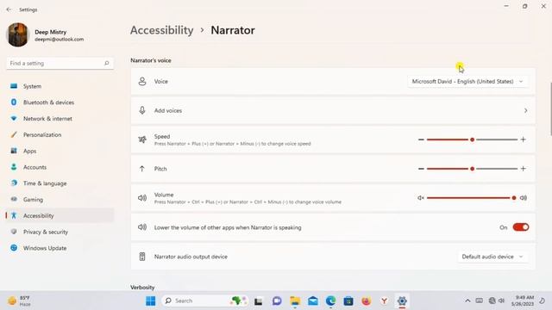
Task: Toggle Lower the volume of other apps
Action: coord(521,227)
